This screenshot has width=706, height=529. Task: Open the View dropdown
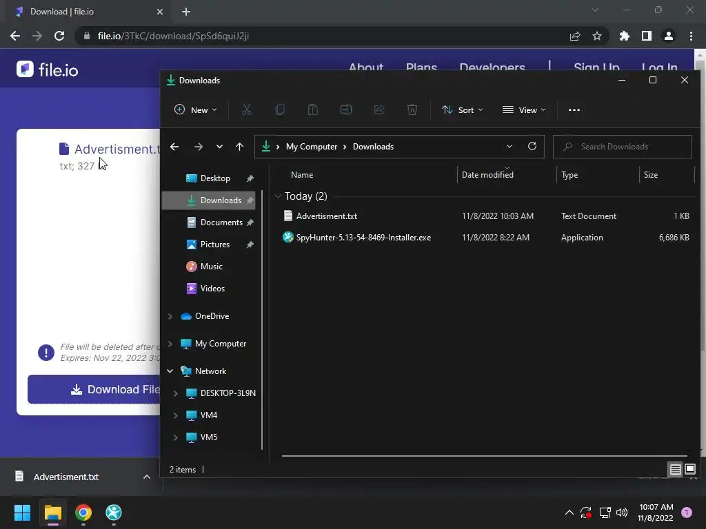[x=524, y=110]
